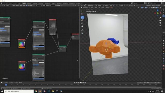Jump to the timeline start frame
The height and width of the screenshot is (93, 165).
77,83
